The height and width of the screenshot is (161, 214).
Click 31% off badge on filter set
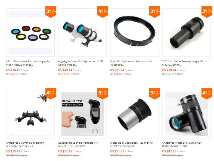coord(51,12)
